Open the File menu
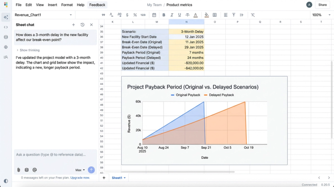The height and width of the screenshot is (187, 334). pos(19,5)
